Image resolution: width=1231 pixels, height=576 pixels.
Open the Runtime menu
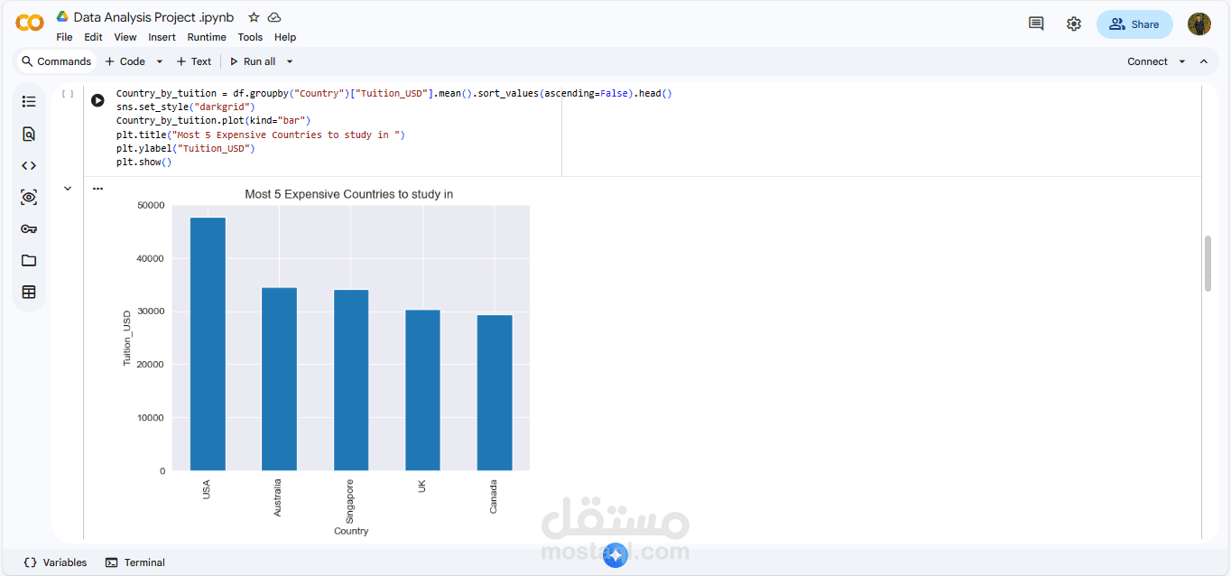207,37
